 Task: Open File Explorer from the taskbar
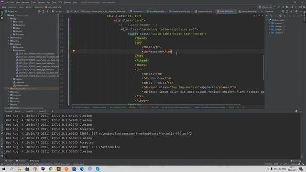coord(19,169)
